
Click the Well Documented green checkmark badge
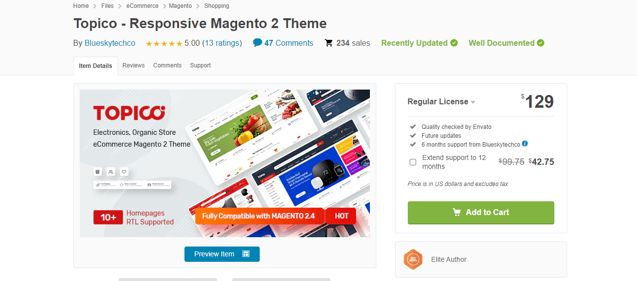[541, 43]
